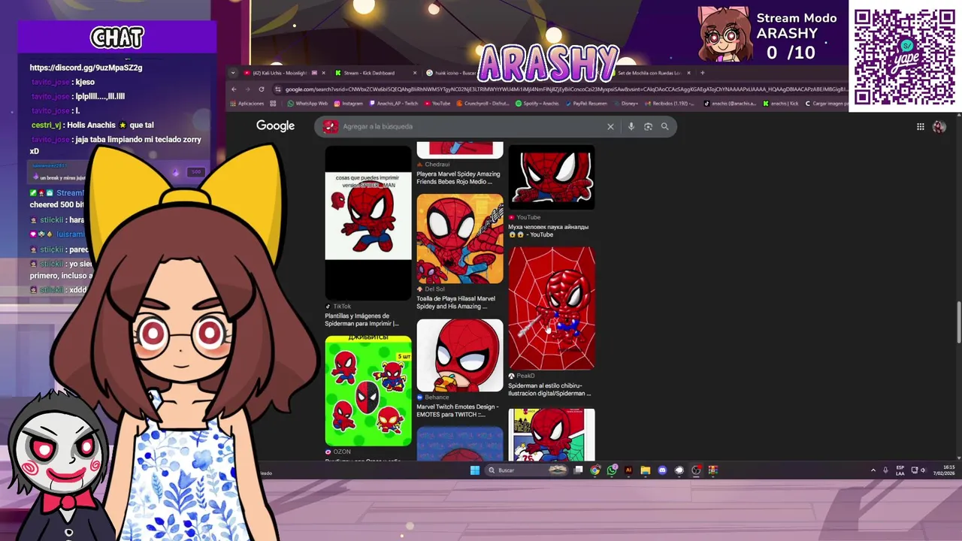The width and height of the screenshot is (962, 541).
Task: Open the TikTok Spiderman printables image
Action: click(368, 223)
